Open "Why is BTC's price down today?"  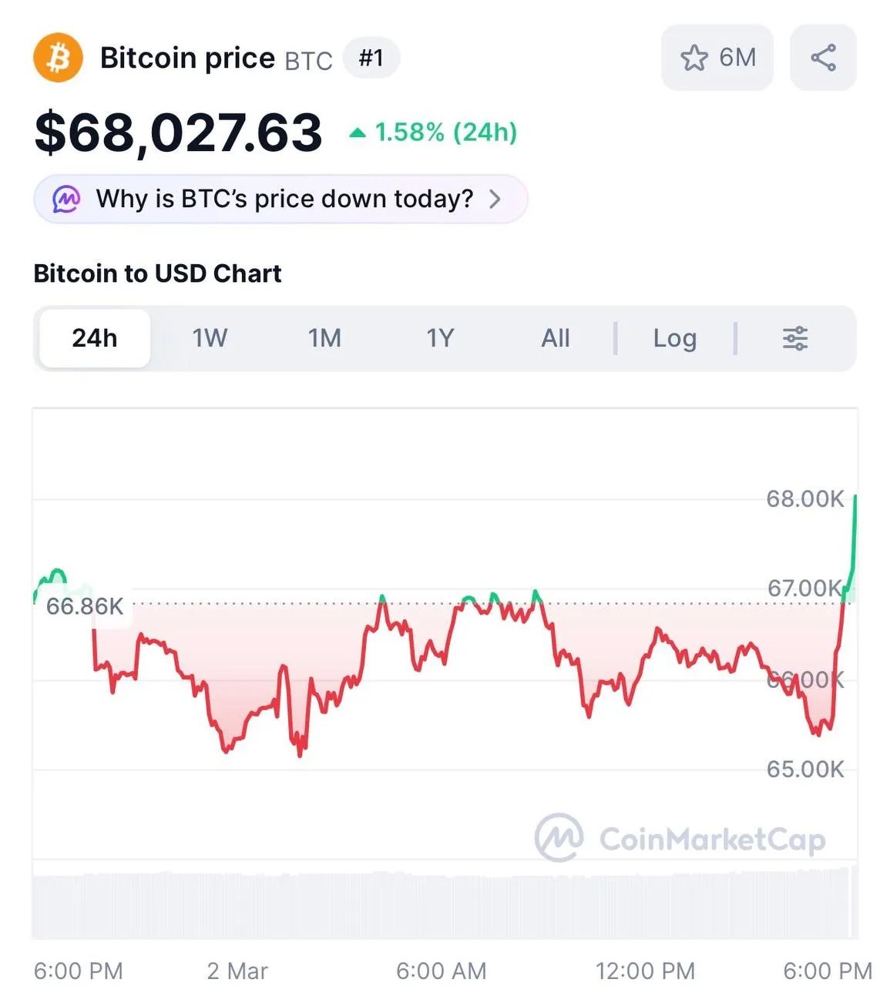[284, 200]
